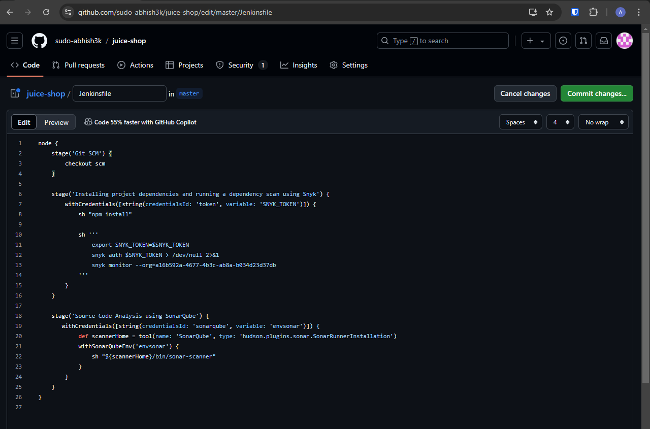
Task: Open the GitHub issues icon in header
Action: (x=563, y=41)
